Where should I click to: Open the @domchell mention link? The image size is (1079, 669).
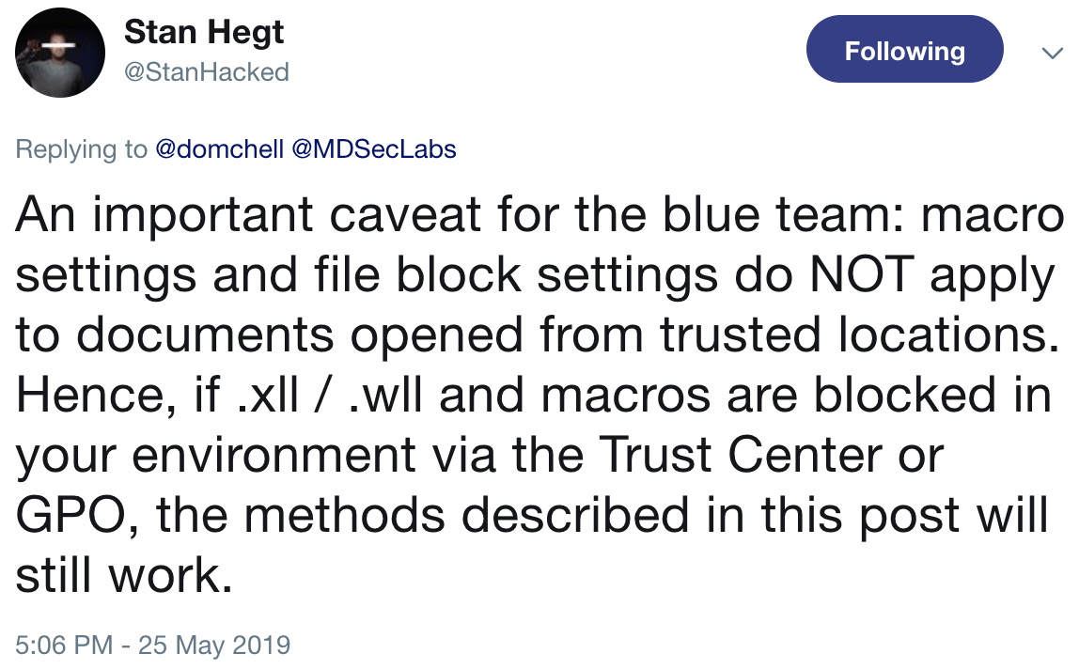tap(220, 148)
